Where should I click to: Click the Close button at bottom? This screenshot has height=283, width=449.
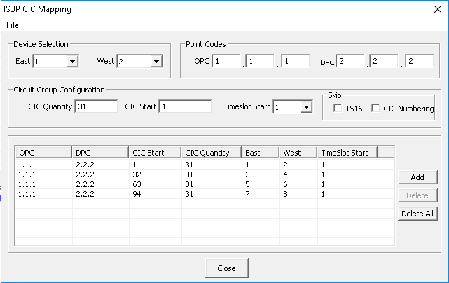tap(226, 268)
